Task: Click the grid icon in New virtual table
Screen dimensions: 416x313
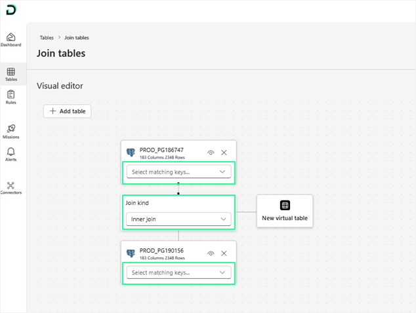Action: (285, 205)
